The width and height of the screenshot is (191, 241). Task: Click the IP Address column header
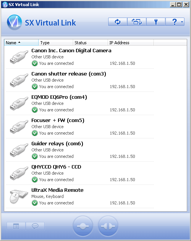tap(130, 43)
